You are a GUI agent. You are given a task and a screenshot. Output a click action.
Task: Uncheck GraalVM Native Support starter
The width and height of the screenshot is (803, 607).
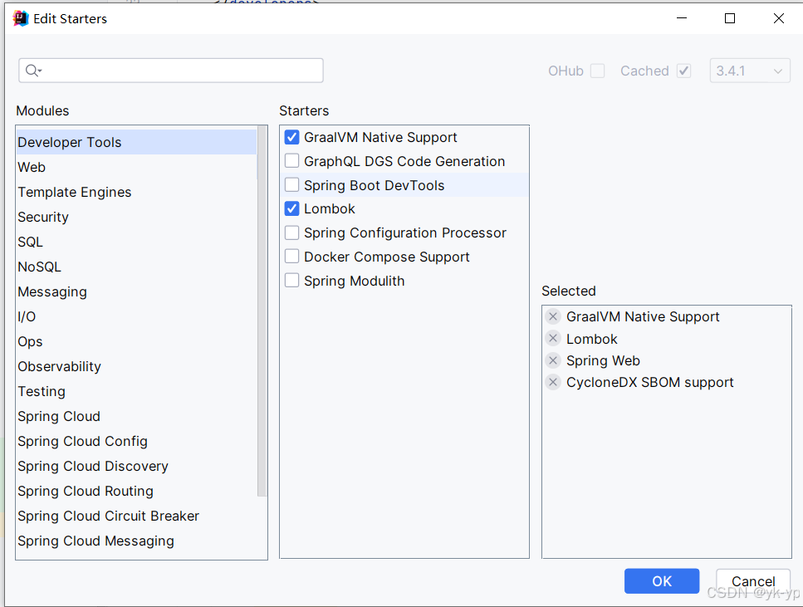click(x=292, y=137)
